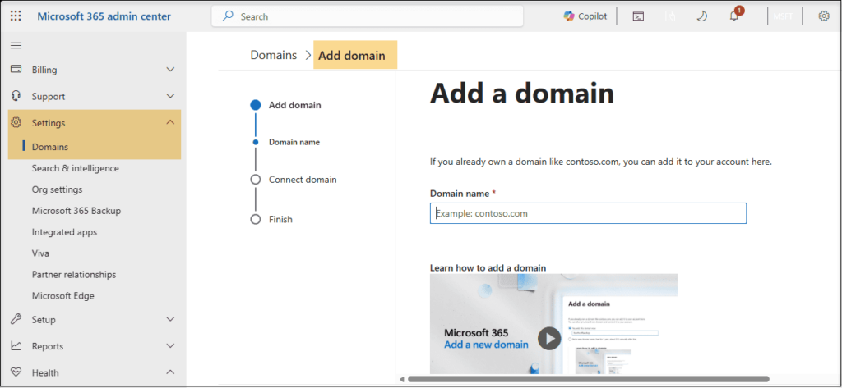
Task: Go back to Domains breadcrumb
Action: (x=273, y=55)
